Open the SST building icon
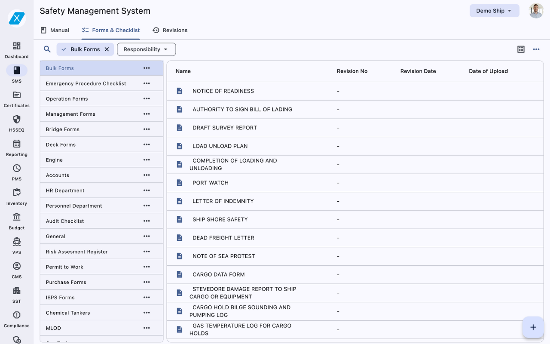The height and width of the screenshot is (344, 550). [17, 291]
